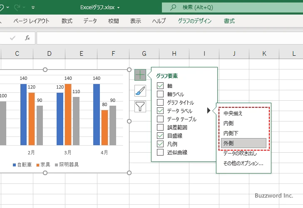This screenshot has height=208, width=303.
Task: Open the undo dropdown arrow
Action: coord(8,7)
